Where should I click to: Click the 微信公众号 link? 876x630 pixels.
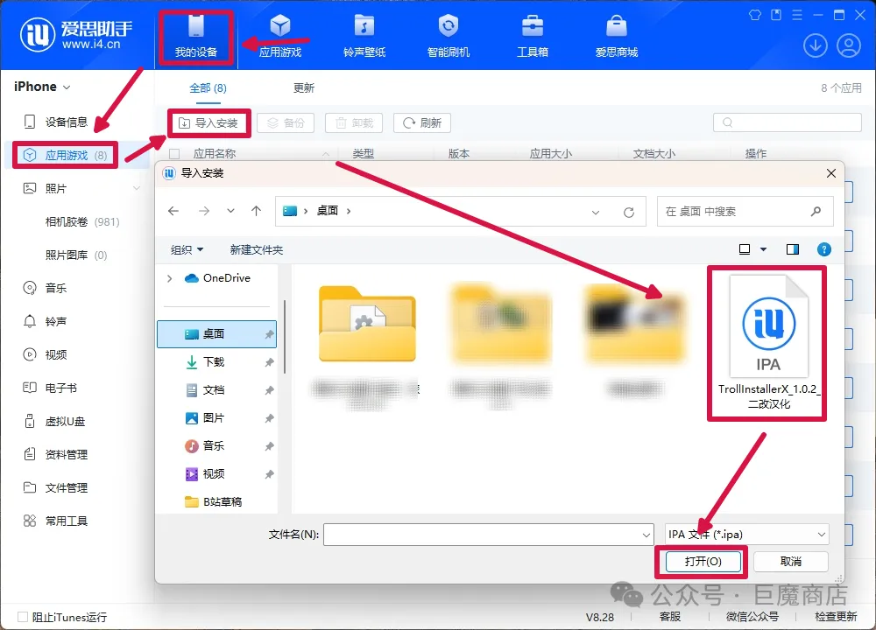pyautogui.click(x=752, y=617)
